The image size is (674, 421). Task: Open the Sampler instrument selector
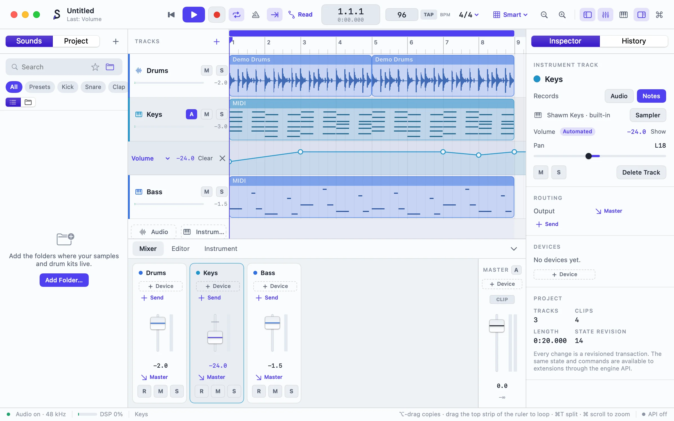coord(648,115)
